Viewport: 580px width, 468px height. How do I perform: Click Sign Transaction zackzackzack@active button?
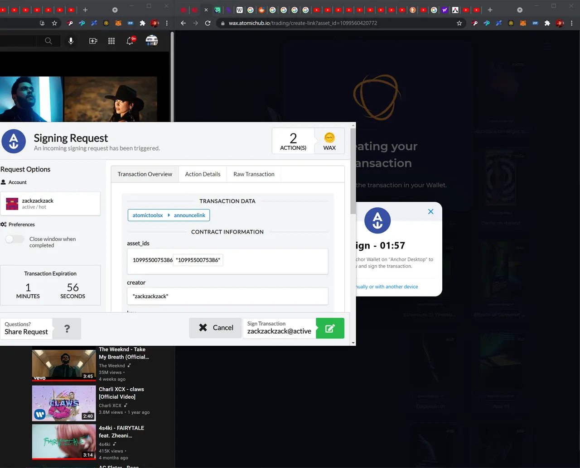(x=279, y=328)
